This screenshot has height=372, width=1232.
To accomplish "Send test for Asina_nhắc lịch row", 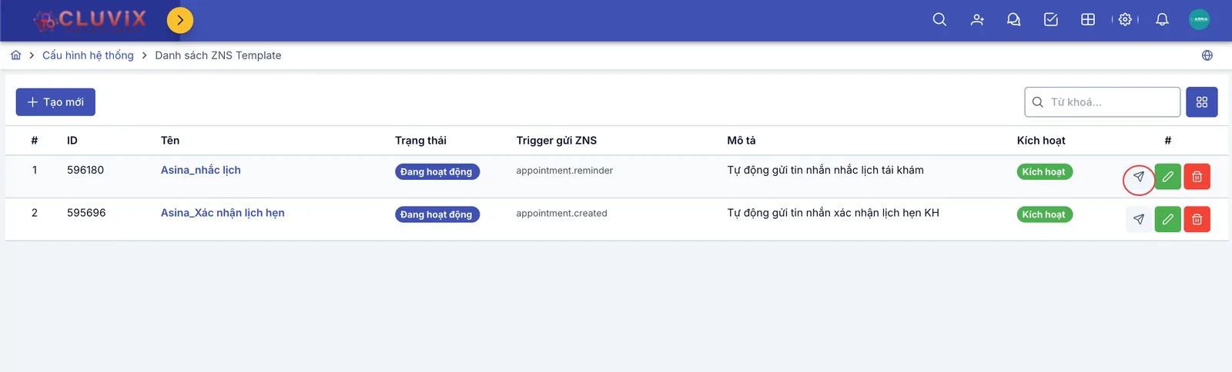I will pos(1139,177).
